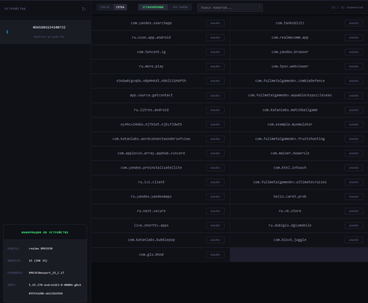Analyze com.fullmetalgamedev.aquablockspuzzleseas
The width and height of the screenshot is (368, 303).
(354, 95)
